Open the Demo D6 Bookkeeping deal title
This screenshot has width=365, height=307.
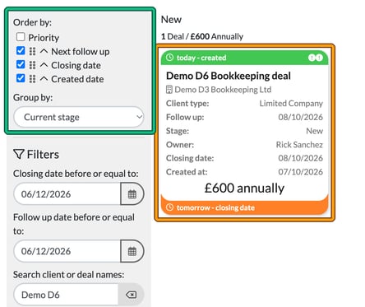(x=229, y=76)
